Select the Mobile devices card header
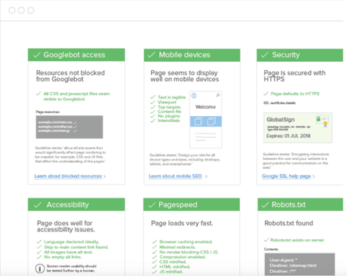 (192, 55)
